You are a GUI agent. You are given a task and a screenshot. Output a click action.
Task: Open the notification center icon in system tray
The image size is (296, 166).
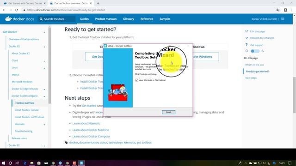(290, 163)
